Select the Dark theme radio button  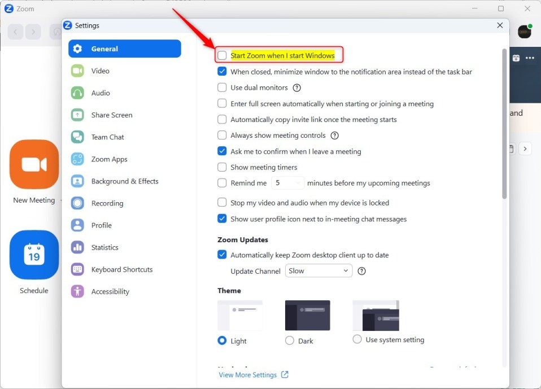pyautogui.click(x=290, y=340)
